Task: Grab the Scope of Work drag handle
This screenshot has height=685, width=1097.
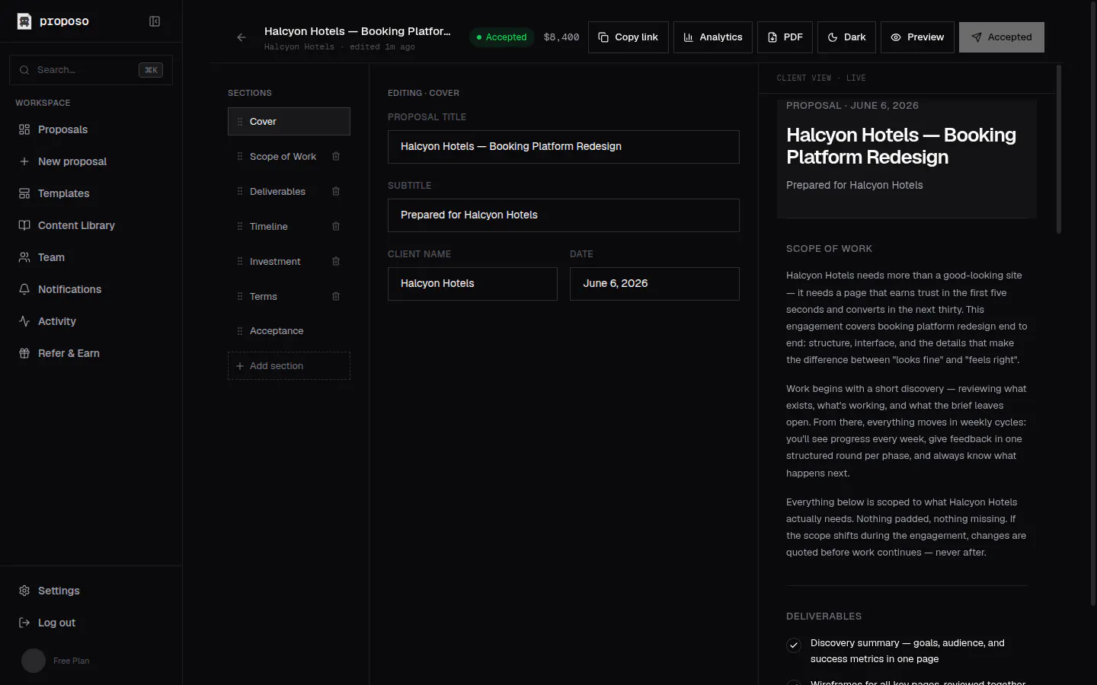Action: point(240,156)
